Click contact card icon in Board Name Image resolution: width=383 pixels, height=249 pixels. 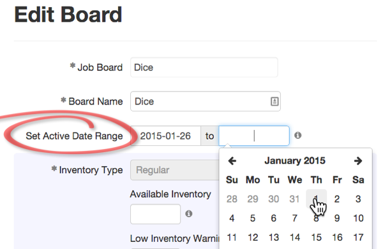(274, 101)
